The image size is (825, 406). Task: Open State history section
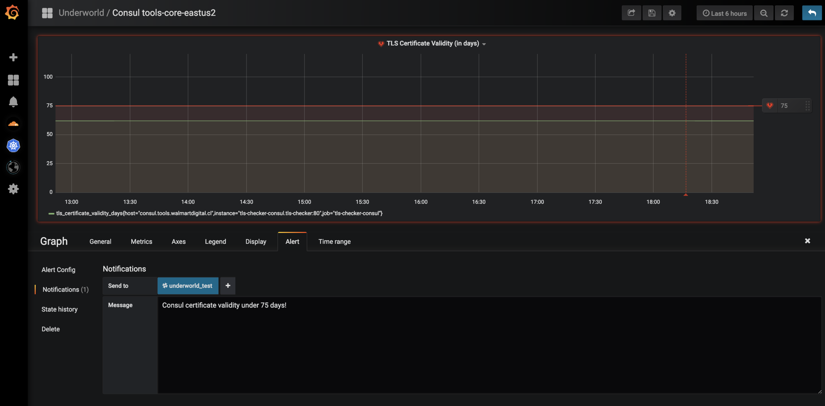(x=59, y=310)
